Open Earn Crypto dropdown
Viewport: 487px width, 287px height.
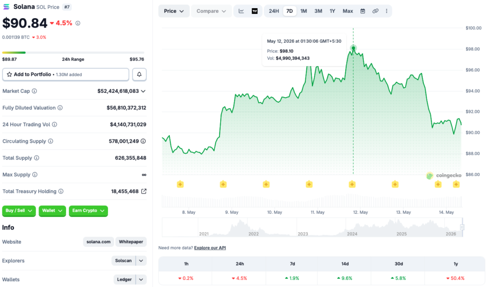88,211
